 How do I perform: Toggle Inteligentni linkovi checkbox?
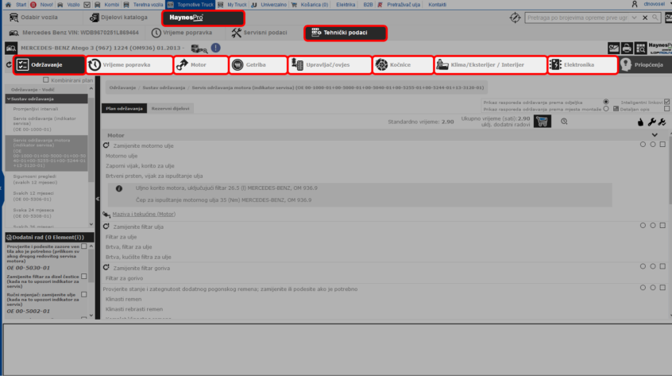667,102
